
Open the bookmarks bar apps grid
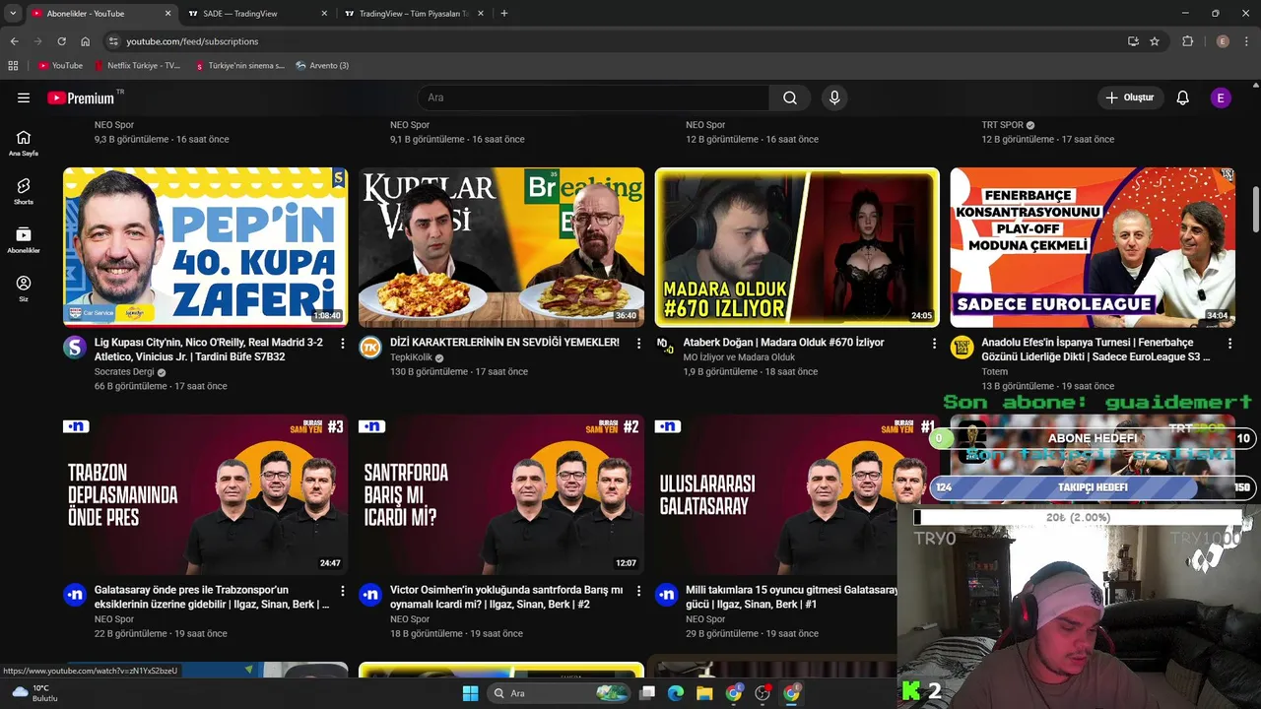tap(13, 65)
